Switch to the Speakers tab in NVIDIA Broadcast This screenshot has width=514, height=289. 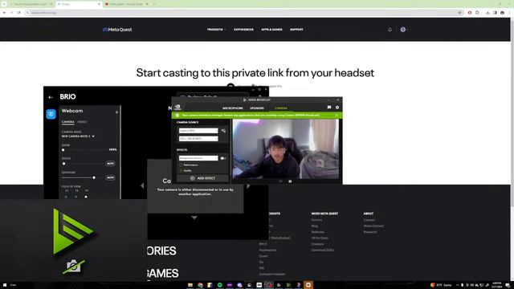257,108
